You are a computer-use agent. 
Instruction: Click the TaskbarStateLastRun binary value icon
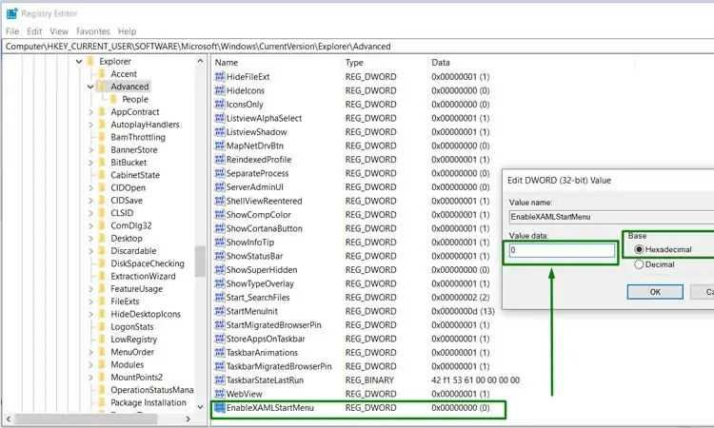(x=220, y=379)
